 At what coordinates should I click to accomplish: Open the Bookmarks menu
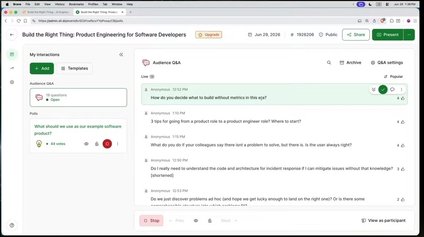76,4
